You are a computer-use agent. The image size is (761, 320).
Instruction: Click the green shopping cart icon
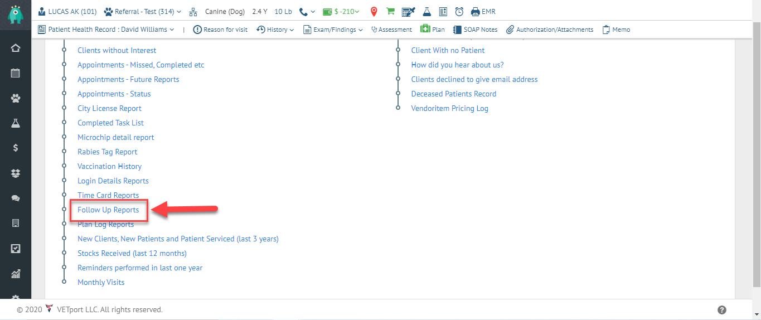click(390, 11)
